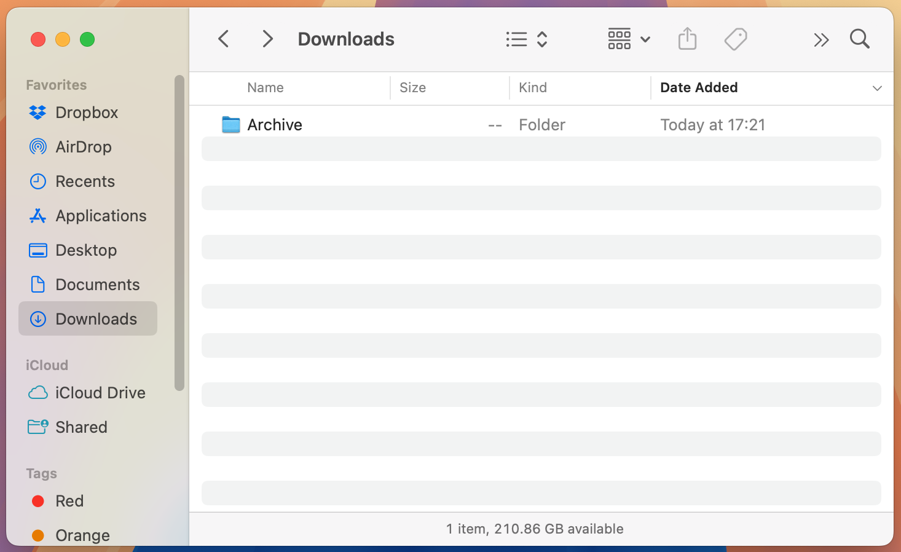901x552 pixels.
Task: Select the Red tag
Action: pyautogui.click(x=69, y=501)
